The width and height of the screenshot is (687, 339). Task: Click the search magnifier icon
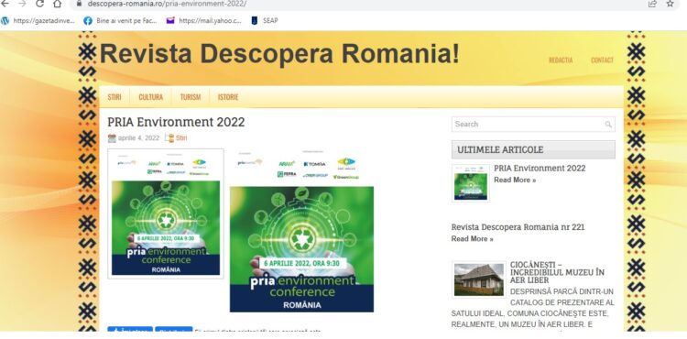608,125
